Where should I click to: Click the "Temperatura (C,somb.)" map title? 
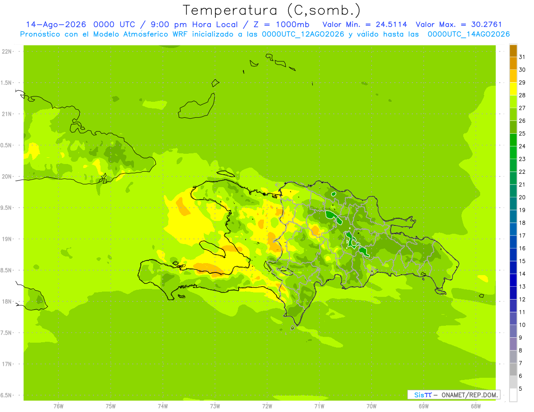pos(271,10)
